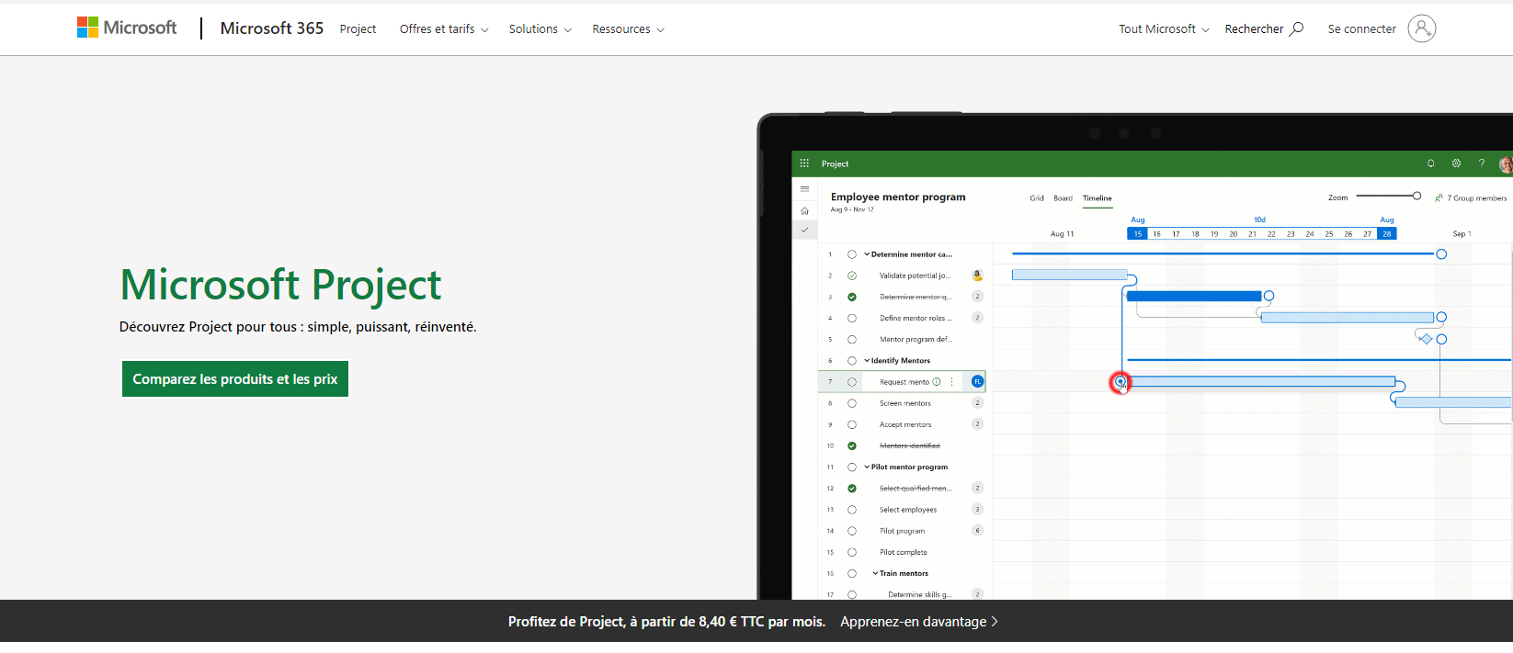Image resolution: width=1513 pixels, height=653 pixels.
Task: Switch to the Board view tab
Action: pyautogui.click(x=1063, y=198)
